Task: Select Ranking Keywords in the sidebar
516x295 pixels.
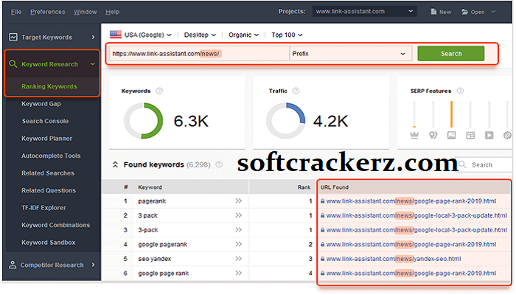Action: point(49,86)
